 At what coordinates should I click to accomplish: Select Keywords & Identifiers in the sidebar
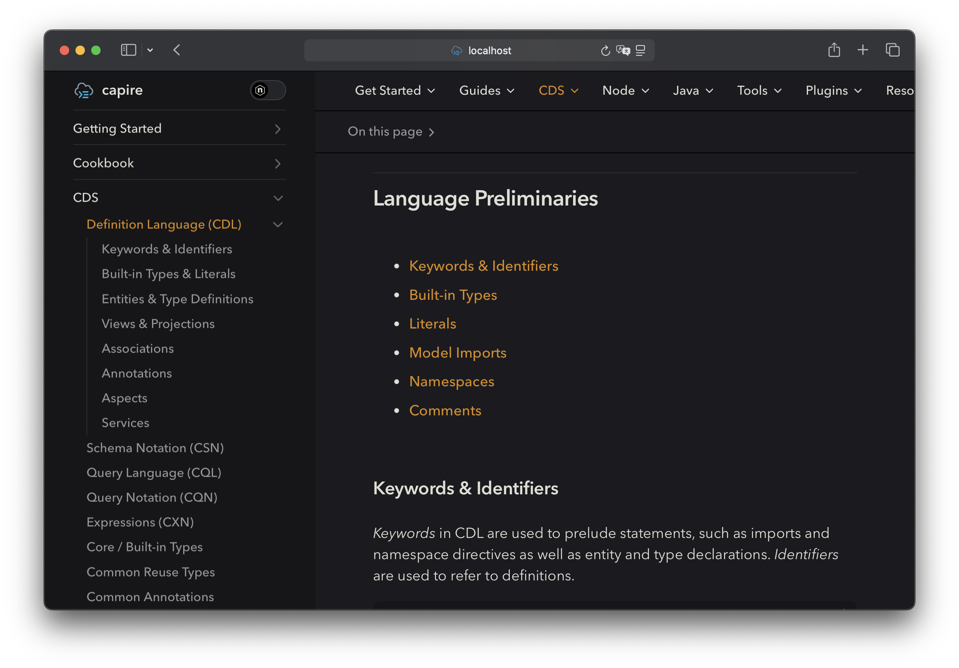point(167,249)
